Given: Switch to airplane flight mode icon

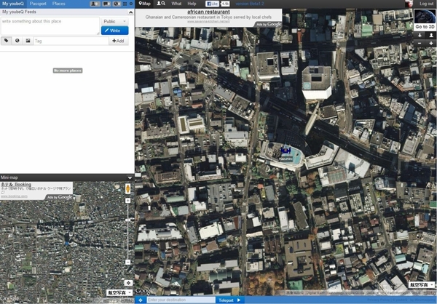Looking at the screenshot, I should coord(420,36).
